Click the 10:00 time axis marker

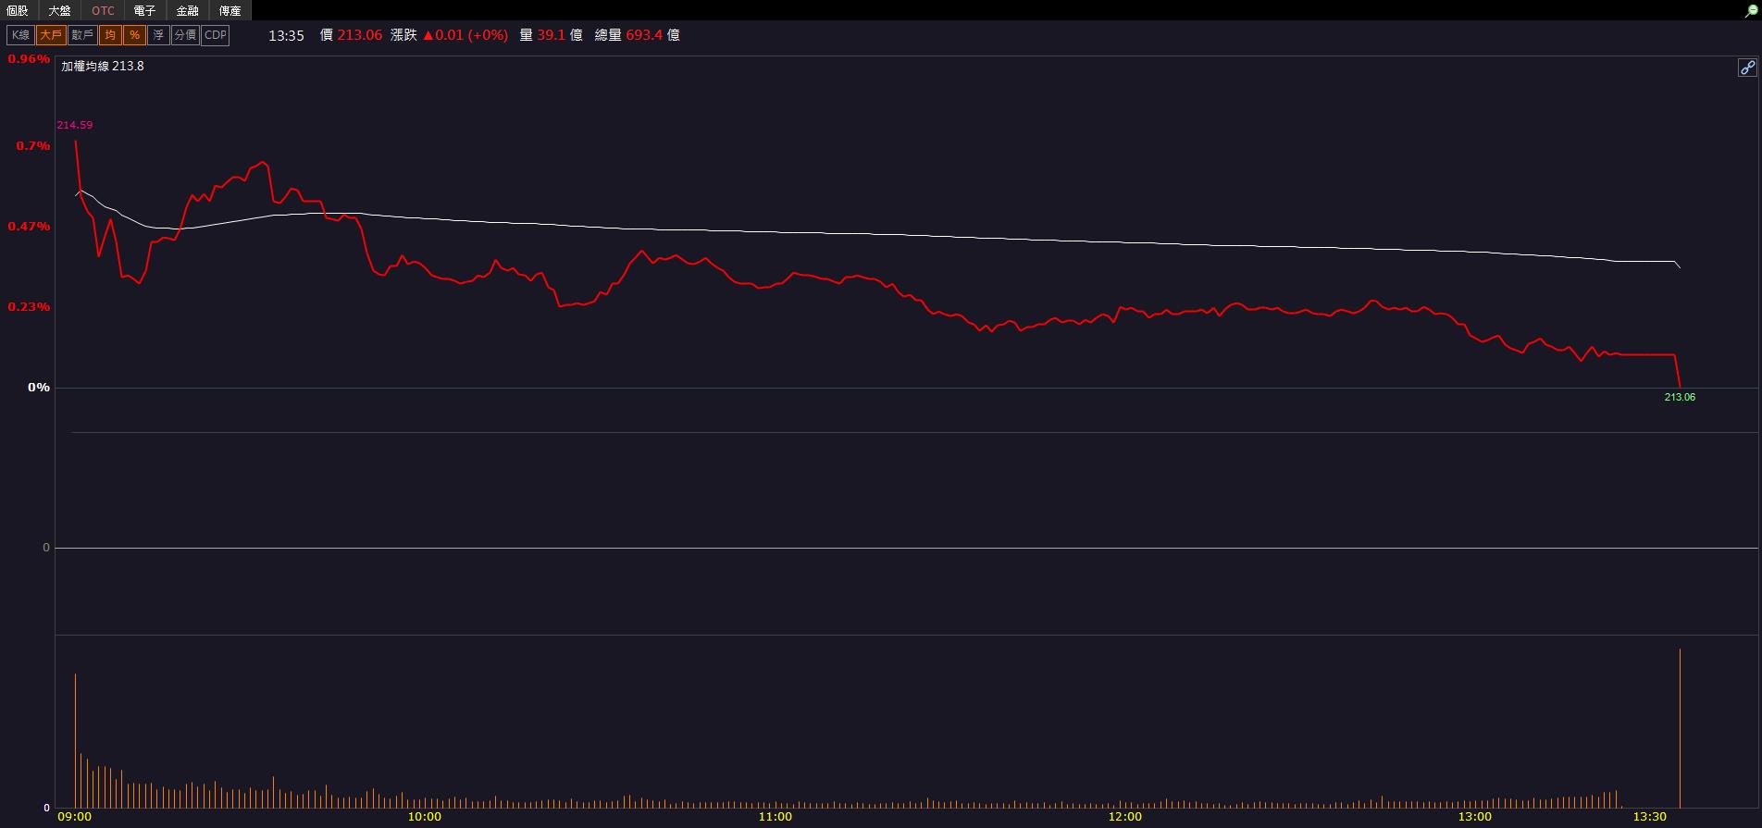[x=425, y=817]
